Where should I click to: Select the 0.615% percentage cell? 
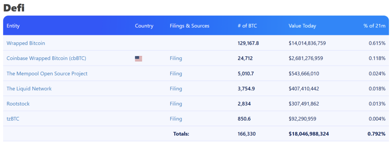[377, 43]
